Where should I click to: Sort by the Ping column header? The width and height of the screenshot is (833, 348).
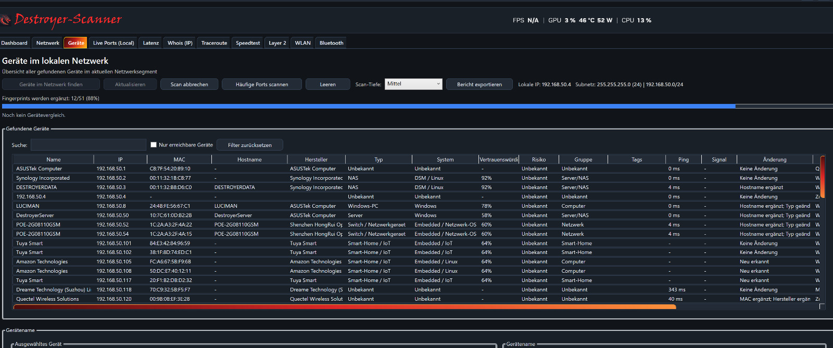(x=684, y=159)
